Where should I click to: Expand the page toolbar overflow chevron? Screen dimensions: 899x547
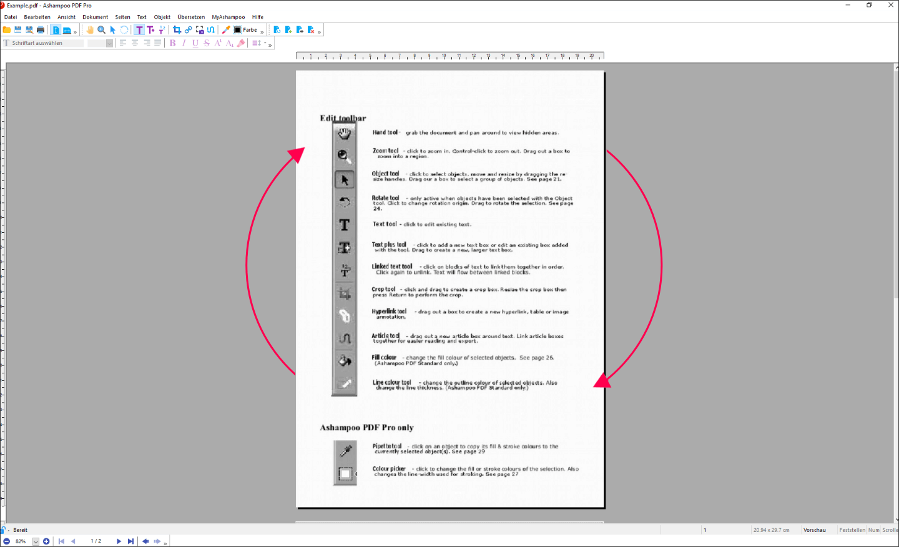click(x=319, y=32)
